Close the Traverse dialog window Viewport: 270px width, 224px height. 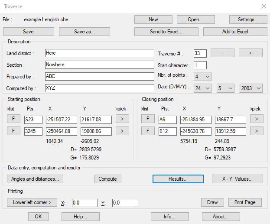(x=263, y=6)
